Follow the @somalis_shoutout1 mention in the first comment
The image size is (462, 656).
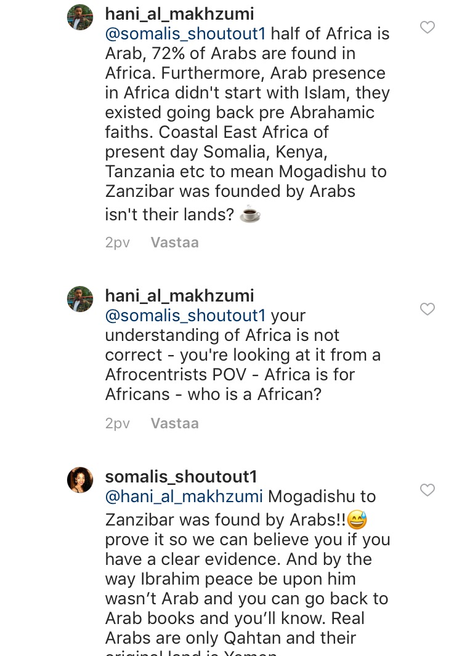[x=185, y=34]
